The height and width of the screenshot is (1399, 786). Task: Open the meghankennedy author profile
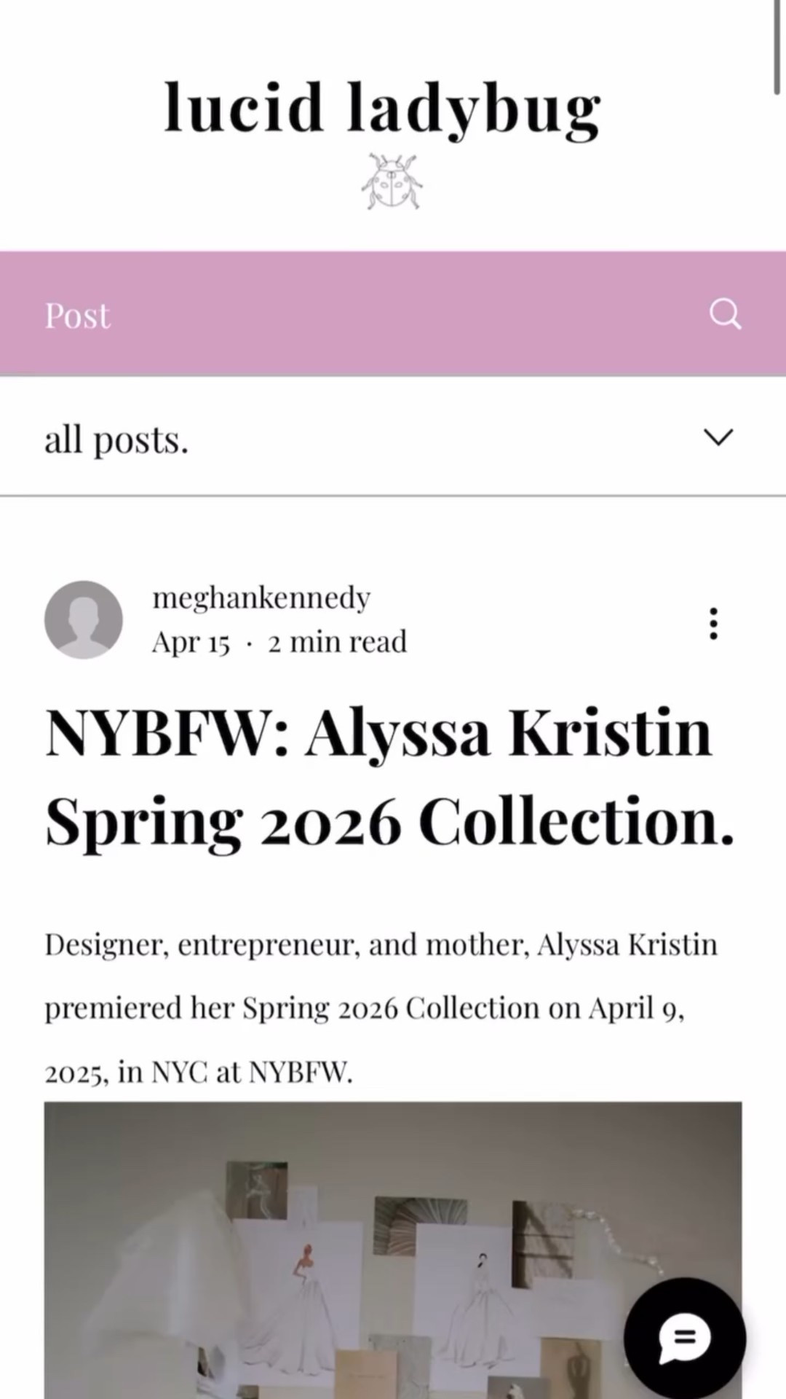tap(261, 597)
